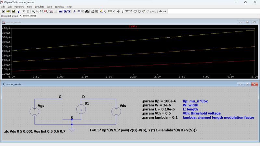260x146 pixels.
Task: Tile windows horizontally using the toolbar icon
Action: (x=60, y=11)
